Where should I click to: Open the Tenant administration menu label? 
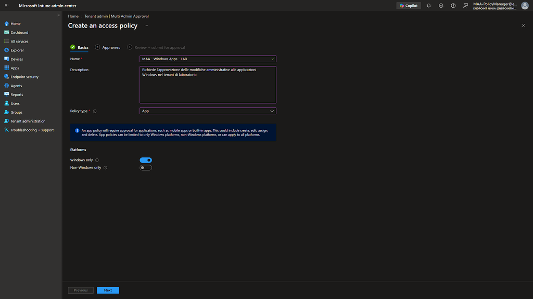tap(28, 121)
